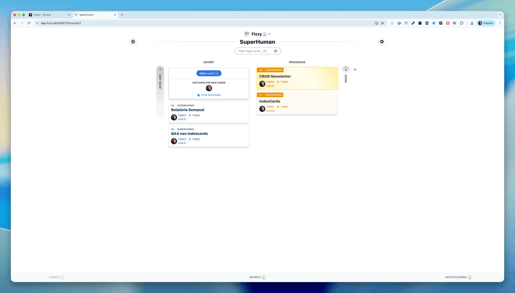Screen dimensions: 515x293
Task: Open the Trabalho profile button
Action: [x=486, y=23]
